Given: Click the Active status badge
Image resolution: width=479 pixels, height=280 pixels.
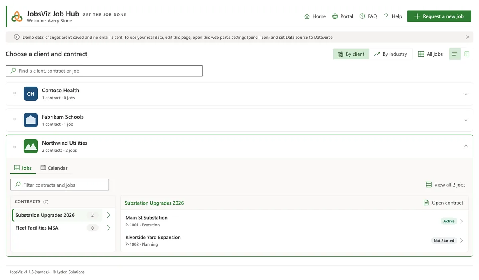Looking at the screenshot, I should 449,221.
